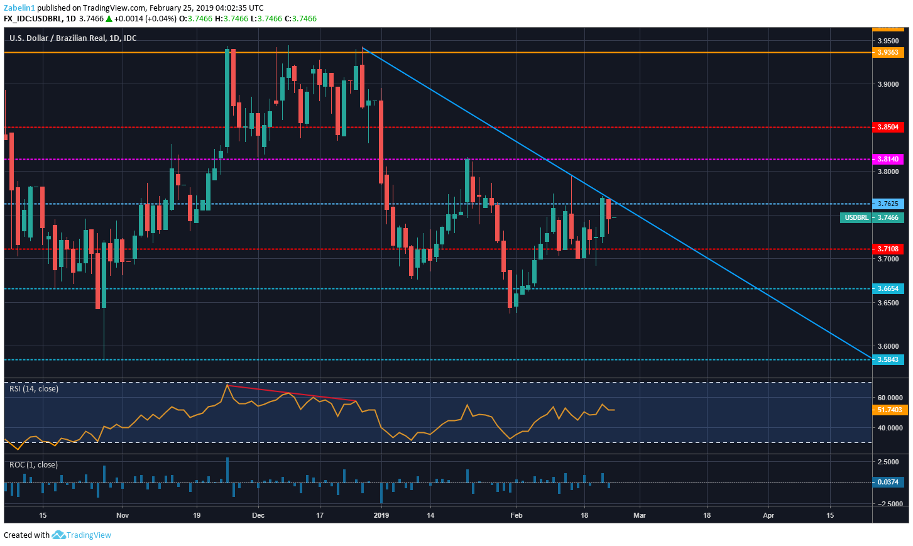
Task: Select the 3.7108 red price label
Action: tap(888, 249)
